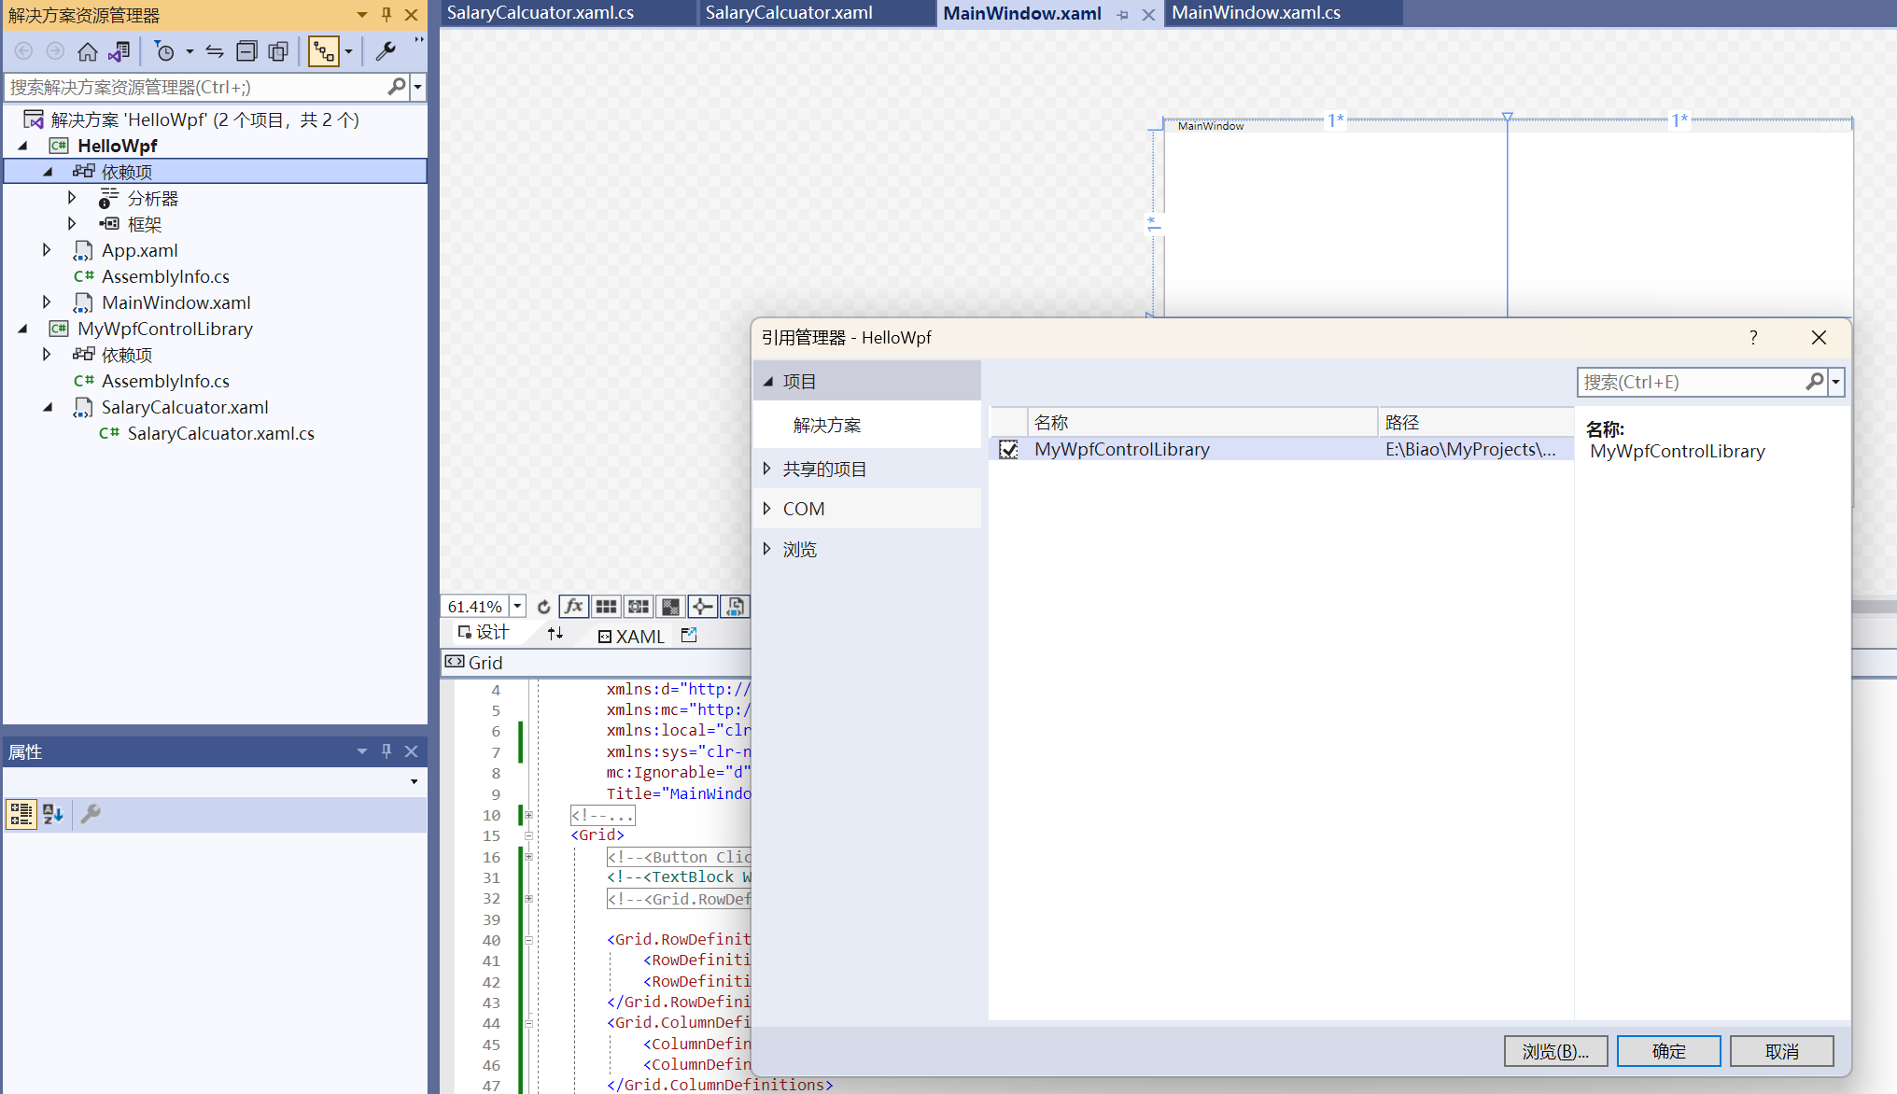The image size is (1897, 1094).
Task: Select the 依赖项 node under MyWpfControlLibrary
Action: pyautogui.click(x=127, y=355)
